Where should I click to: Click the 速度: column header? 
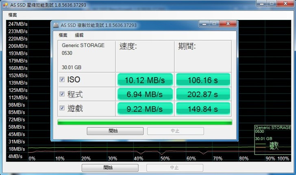click(128, 46)
